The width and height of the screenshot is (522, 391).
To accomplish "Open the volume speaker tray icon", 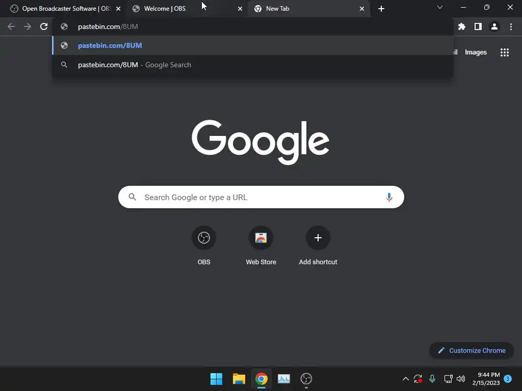I will (461, 379).
